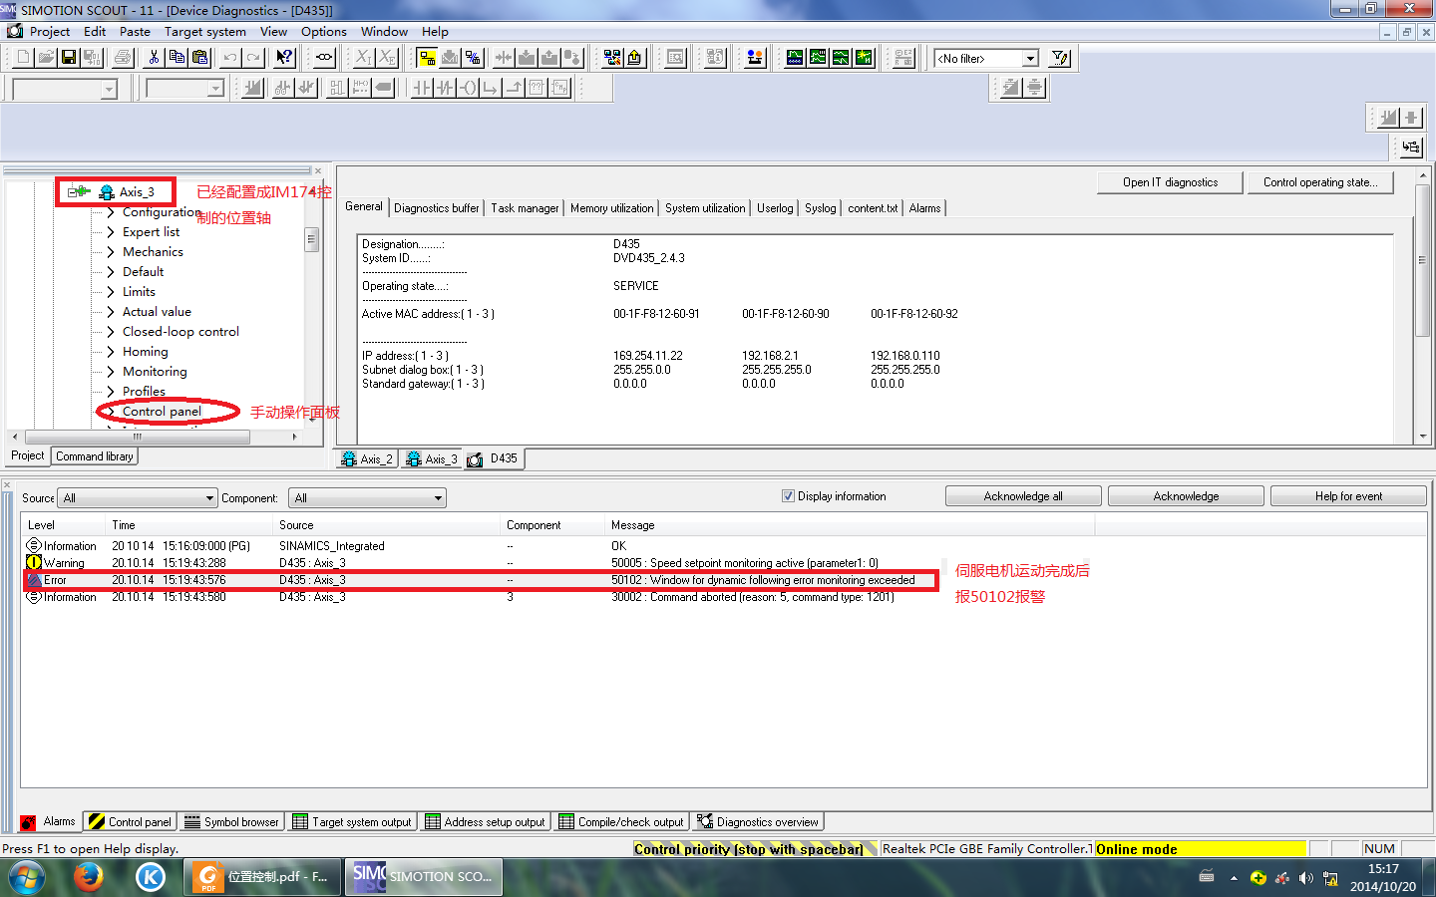The width and height of the screenshot is (1436, 897).
Task: Click the Help for event button
Action: point(1348,496)
